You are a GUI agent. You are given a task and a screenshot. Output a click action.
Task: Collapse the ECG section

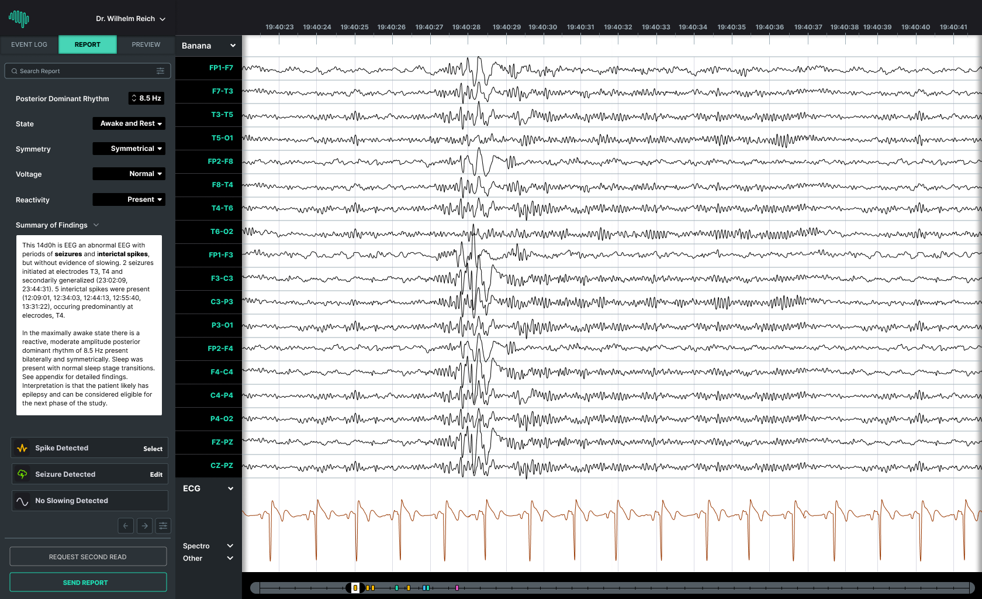[230, 488]
